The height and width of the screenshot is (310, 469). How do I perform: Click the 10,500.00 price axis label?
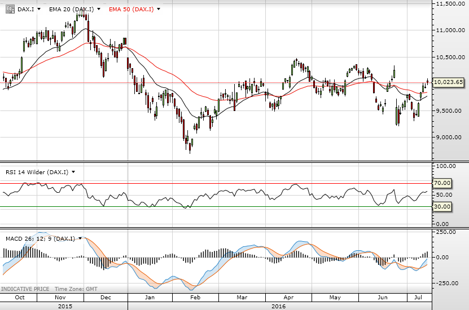[450, 57]
